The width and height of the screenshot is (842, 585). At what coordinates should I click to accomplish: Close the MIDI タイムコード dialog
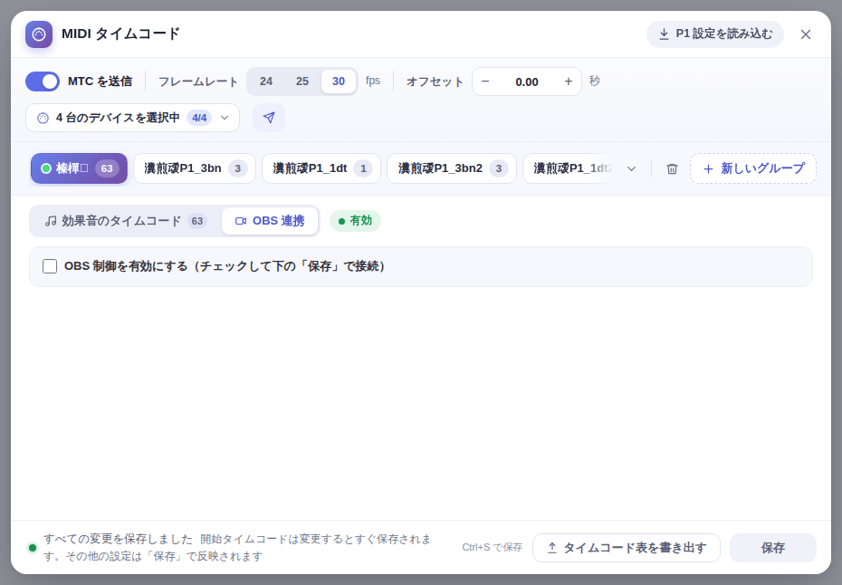point(806,34)
